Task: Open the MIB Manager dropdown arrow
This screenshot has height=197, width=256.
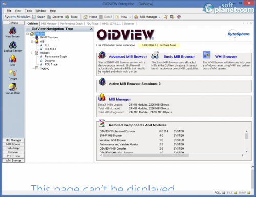Action: click(x=160, y=17)
